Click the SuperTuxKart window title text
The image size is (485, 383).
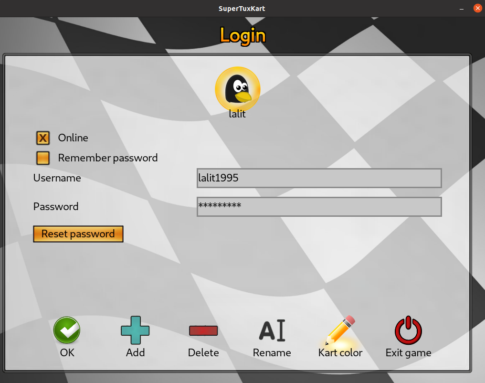[242, 9]
